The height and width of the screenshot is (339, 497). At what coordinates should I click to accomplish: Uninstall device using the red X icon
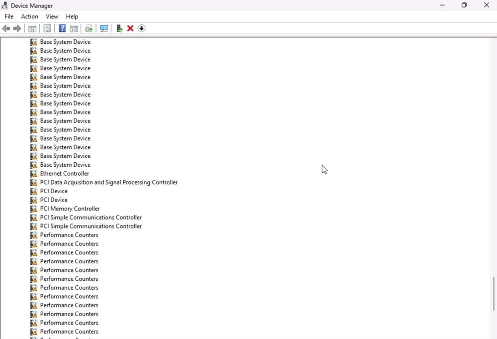pos(130,28)
